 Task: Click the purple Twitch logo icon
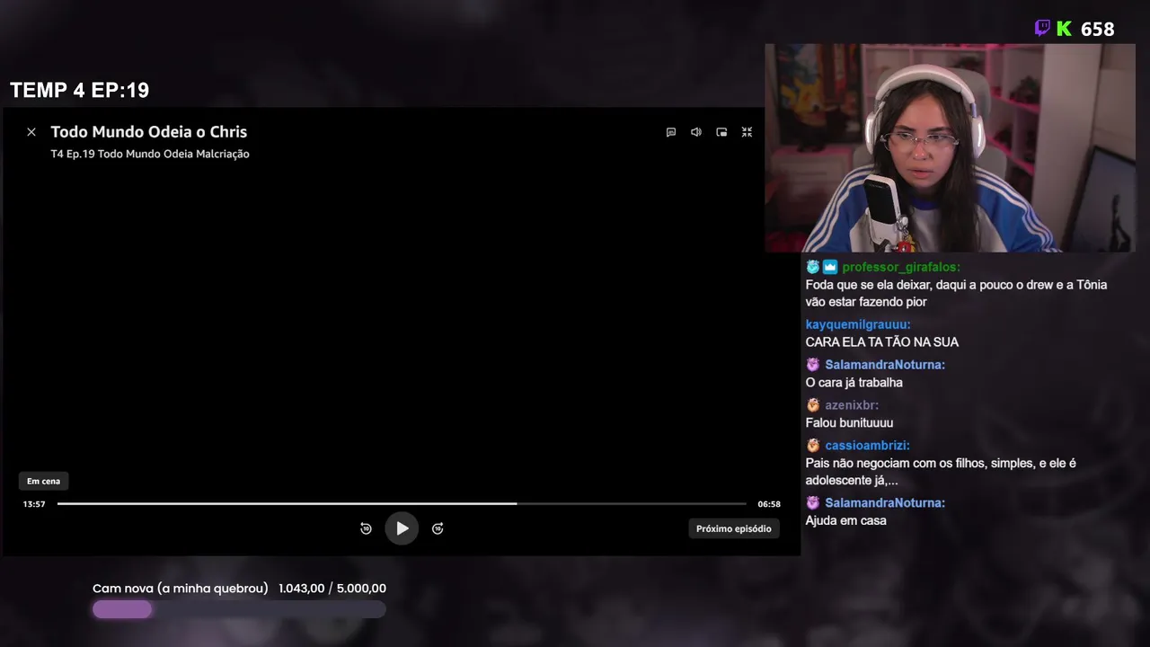1042,28
